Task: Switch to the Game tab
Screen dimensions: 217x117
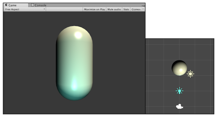Action: [x=16, y=5]
